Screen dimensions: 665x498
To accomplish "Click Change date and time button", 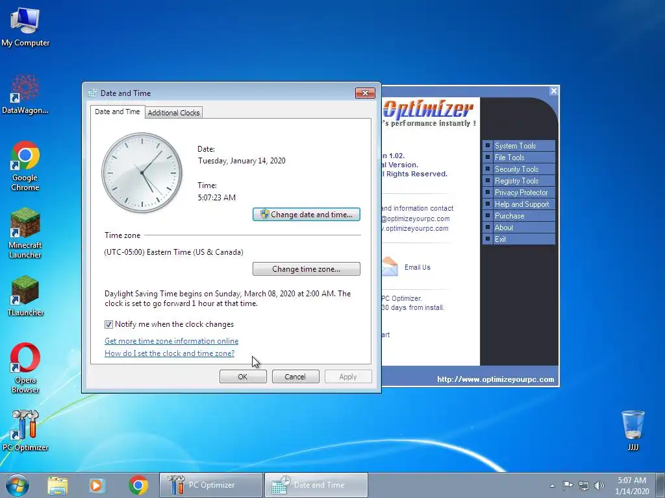I will [307, 214].
